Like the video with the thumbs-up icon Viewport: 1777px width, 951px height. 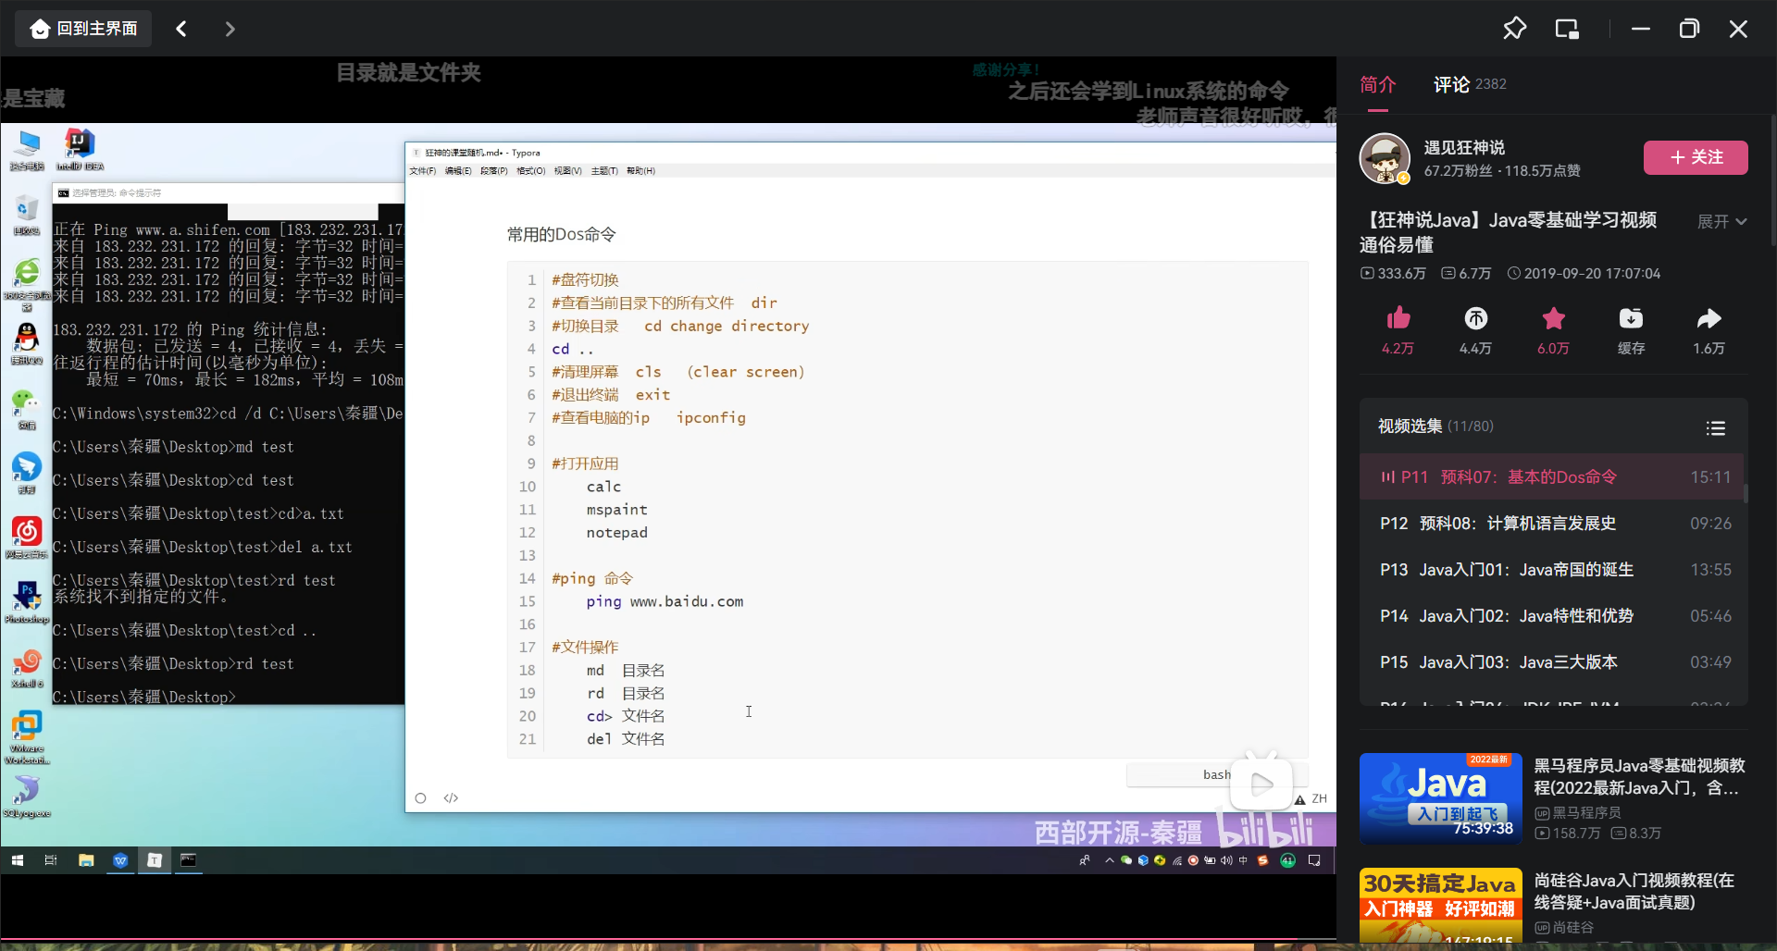point(1398,319)
